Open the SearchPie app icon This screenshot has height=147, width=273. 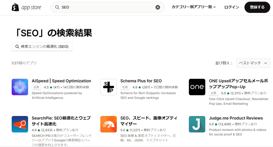click(x=20, y=124)
